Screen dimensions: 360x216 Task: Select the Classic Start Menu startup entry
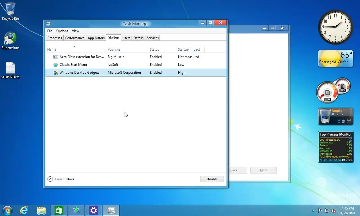click(x=136, y=65)
